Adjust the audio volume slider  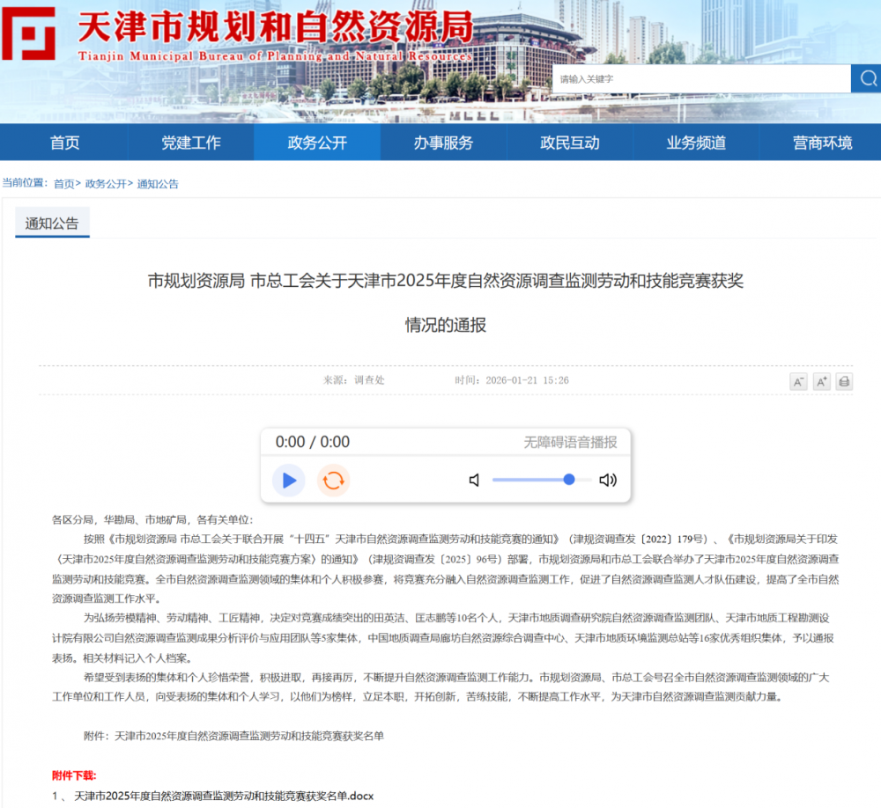pyautogui.click(x=541, y=480)
